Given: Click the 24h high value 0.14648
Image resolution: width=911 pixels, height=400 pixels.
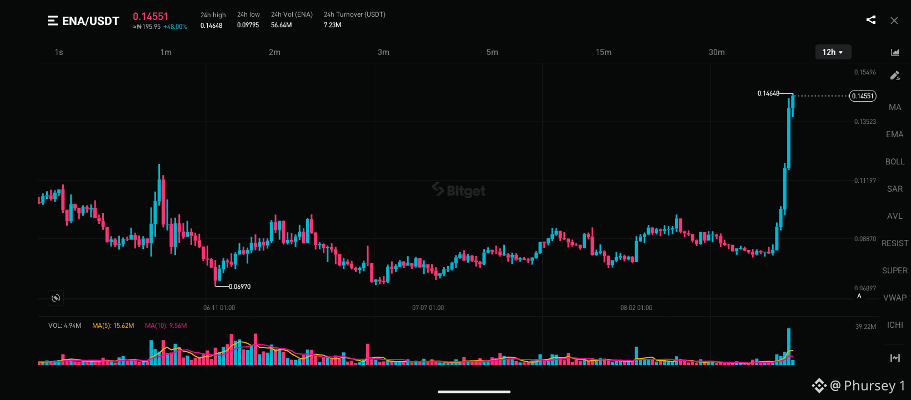Looking at the screenshot, I should point(212,26).
